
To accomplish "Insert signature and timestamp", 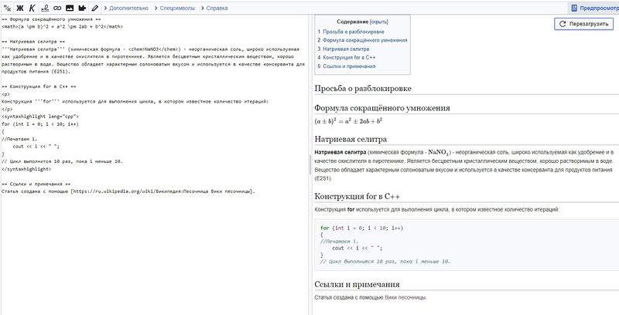I will [x=45, y=8].
